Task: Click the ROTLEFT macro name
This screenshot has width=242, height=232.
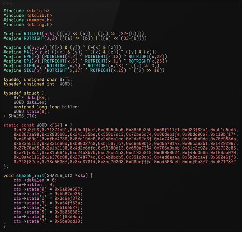Action: pyautogui.click(x=33, y=34)
